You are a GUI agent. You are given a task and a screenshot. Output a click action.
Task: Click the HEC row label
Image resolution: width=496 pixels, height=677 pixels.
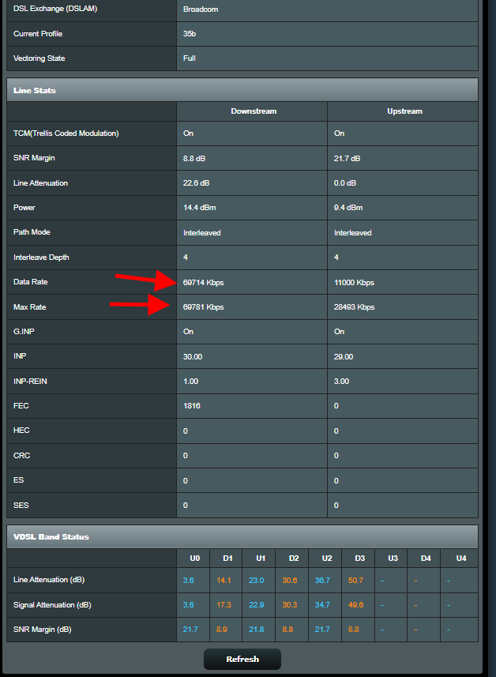coord(21,431)
